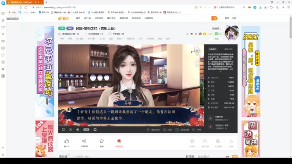
Task: Open the creation tool icon
Action: coord(205,141)
